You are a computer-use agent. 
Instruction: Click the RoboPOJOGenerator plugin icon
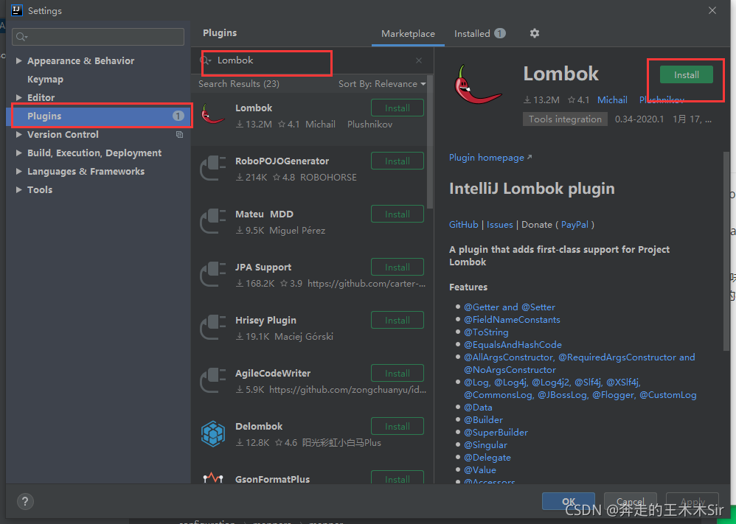[213, 168]
